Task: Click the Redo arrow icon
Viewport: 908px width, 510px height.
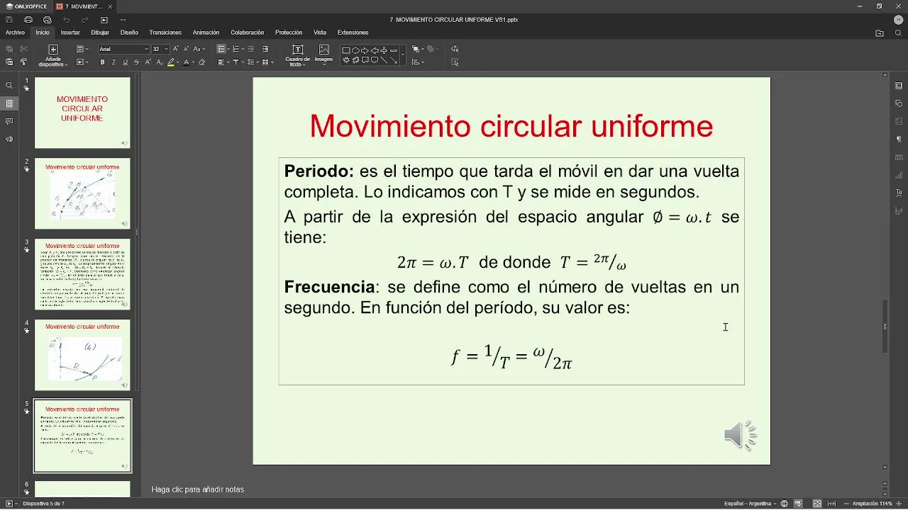Action: coord(85,20)
